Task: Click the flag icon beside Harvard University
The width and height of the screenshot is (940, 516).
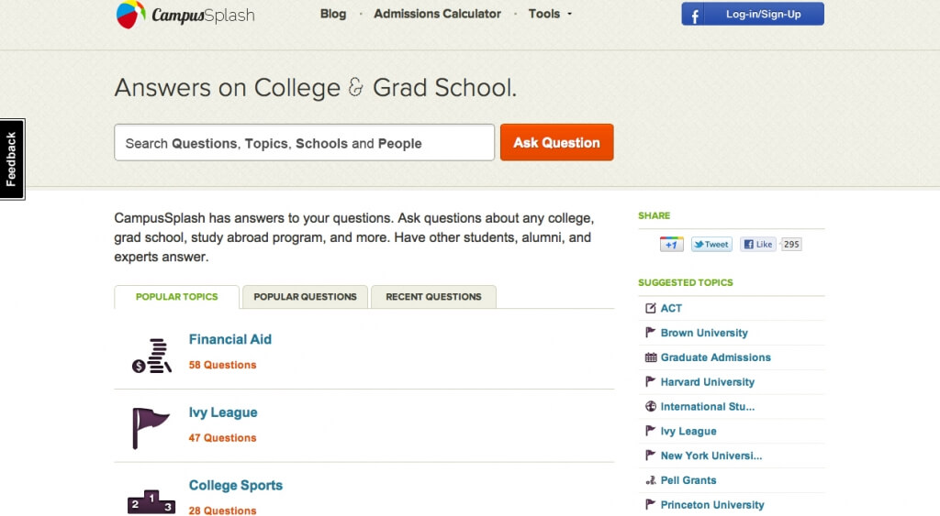Action: 651,381
